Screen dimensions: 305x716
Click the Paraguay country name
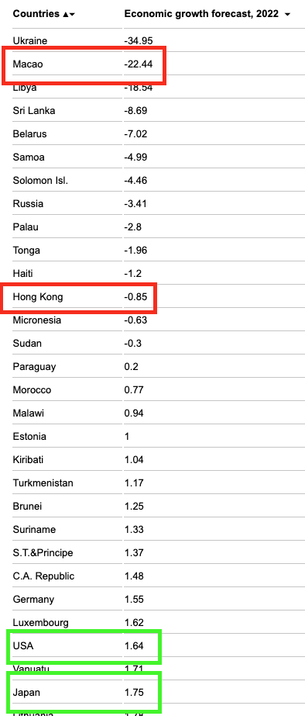pos(31,367)
